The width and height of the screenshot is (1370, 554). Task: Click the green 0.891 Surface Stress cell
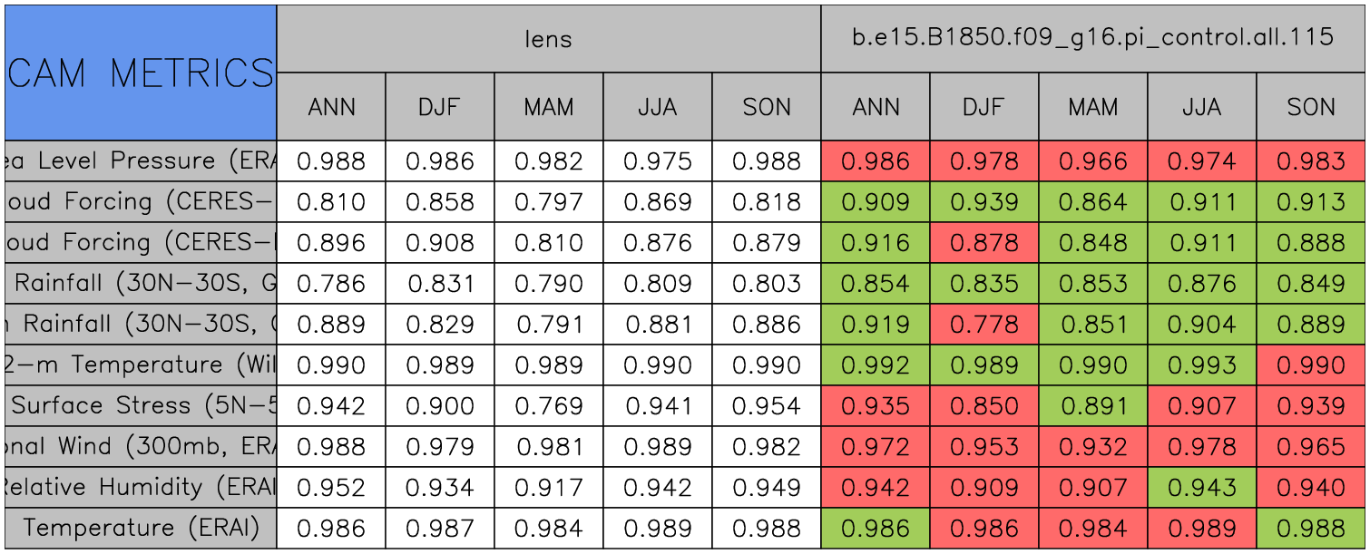click(1093, 406)
